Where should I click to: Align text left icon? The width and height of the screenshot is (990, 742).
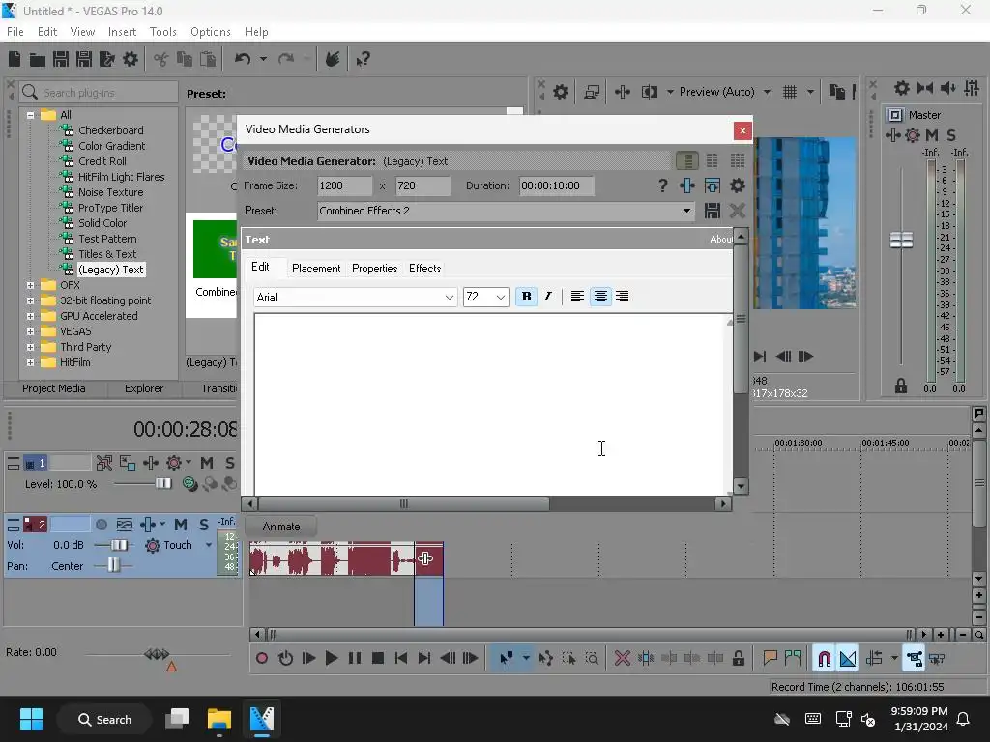pos(577,297)
